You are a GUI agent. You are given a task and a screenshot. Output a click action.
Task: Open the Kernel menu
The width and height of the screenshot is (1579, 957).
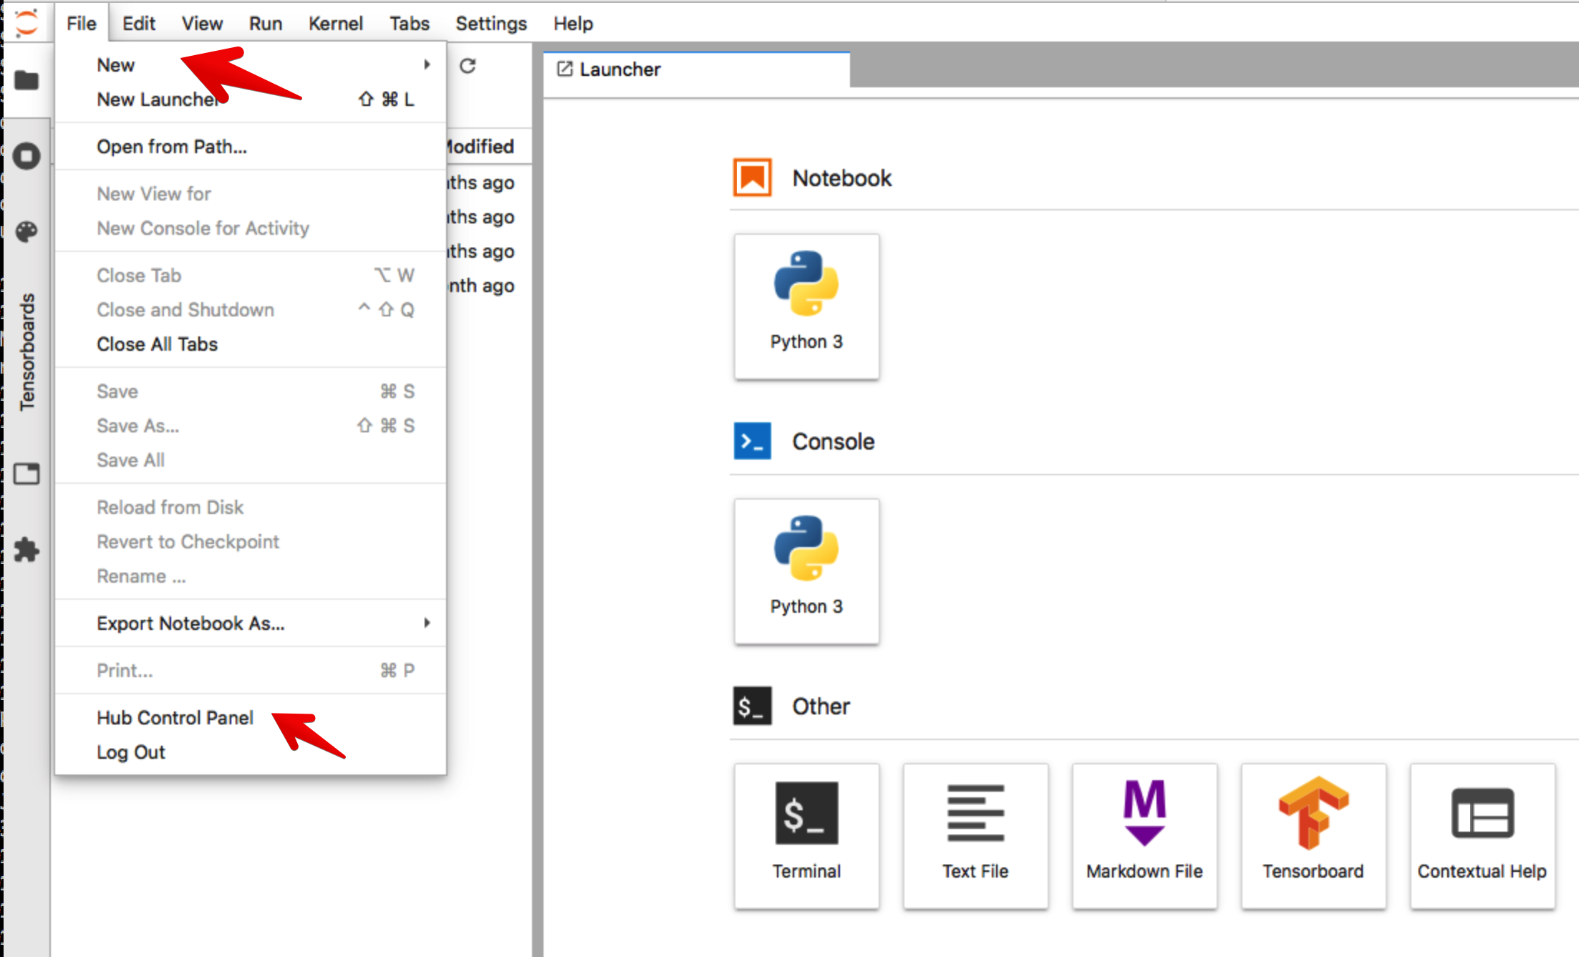pos(335,24)
